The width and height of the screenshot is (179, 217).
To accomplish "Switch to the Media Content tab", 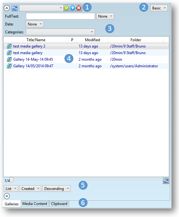I will [35, 204].
